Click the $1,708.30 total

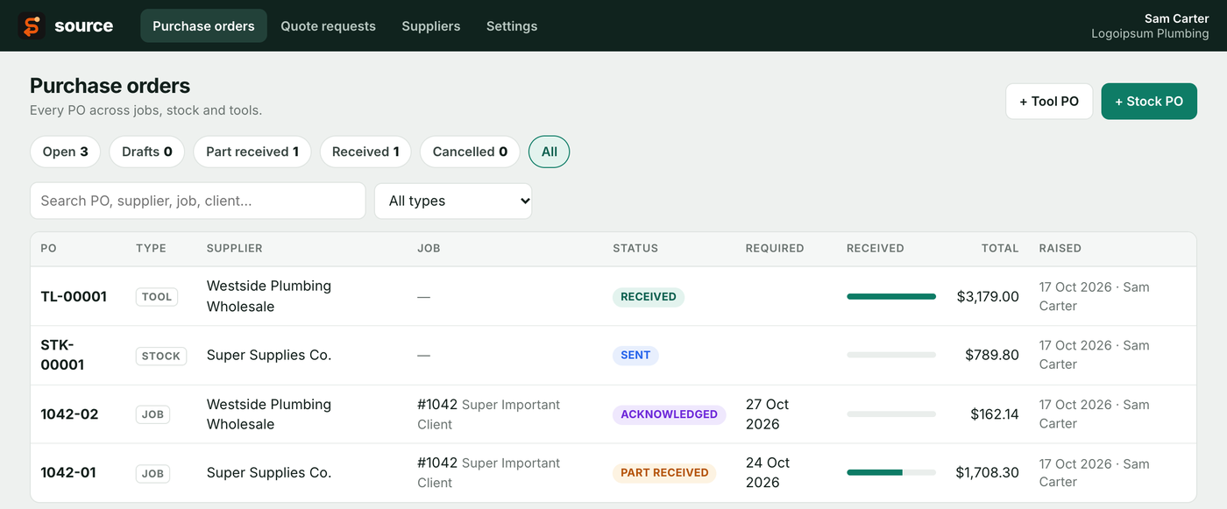(x=988, y=472)
